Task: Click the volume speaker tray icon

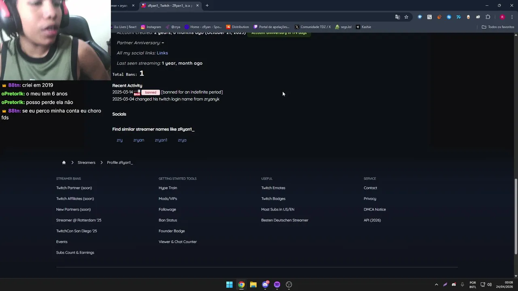Action: click(489, 285)
